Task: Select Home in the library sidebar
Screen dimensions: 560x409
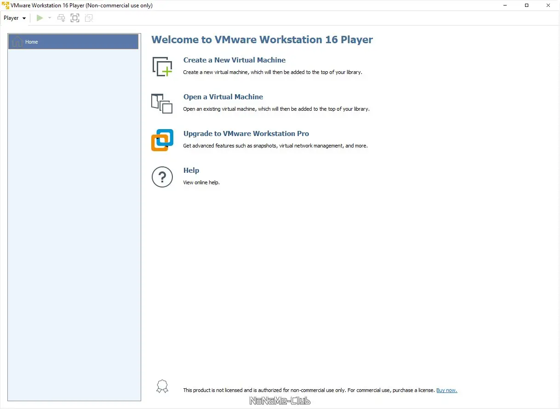Action: 73,42
